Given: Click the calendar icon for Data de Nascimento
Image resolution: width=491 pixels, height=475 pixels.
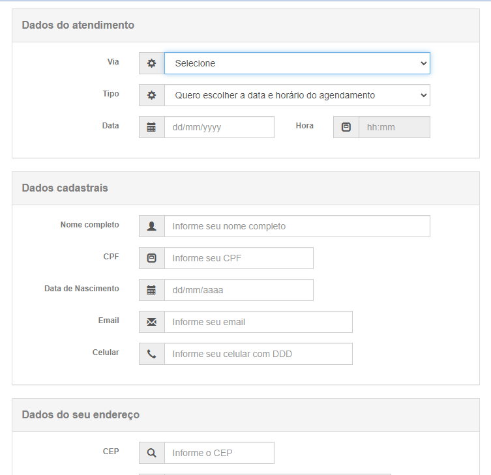Looking at the screenshot, I should 152,290.
